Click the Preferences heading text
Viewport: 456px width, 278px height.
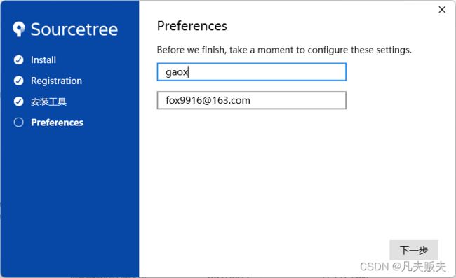pyautogui.click(x=192, y=26)
